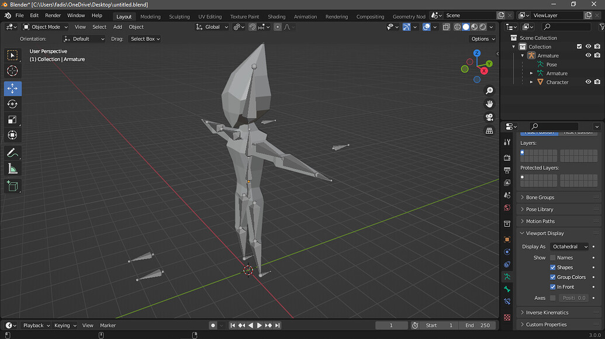Open the View Layer properties tab
605x339 pixels.
tap(507, 182)
